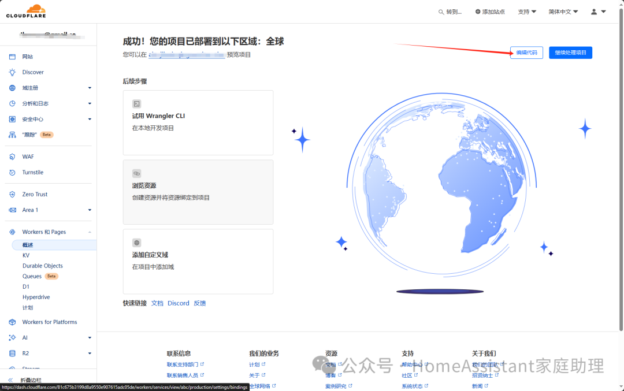Click the Turnstile icon
Image resolution: width=624 pixels, height=391 pixels.
coord(12,172)
